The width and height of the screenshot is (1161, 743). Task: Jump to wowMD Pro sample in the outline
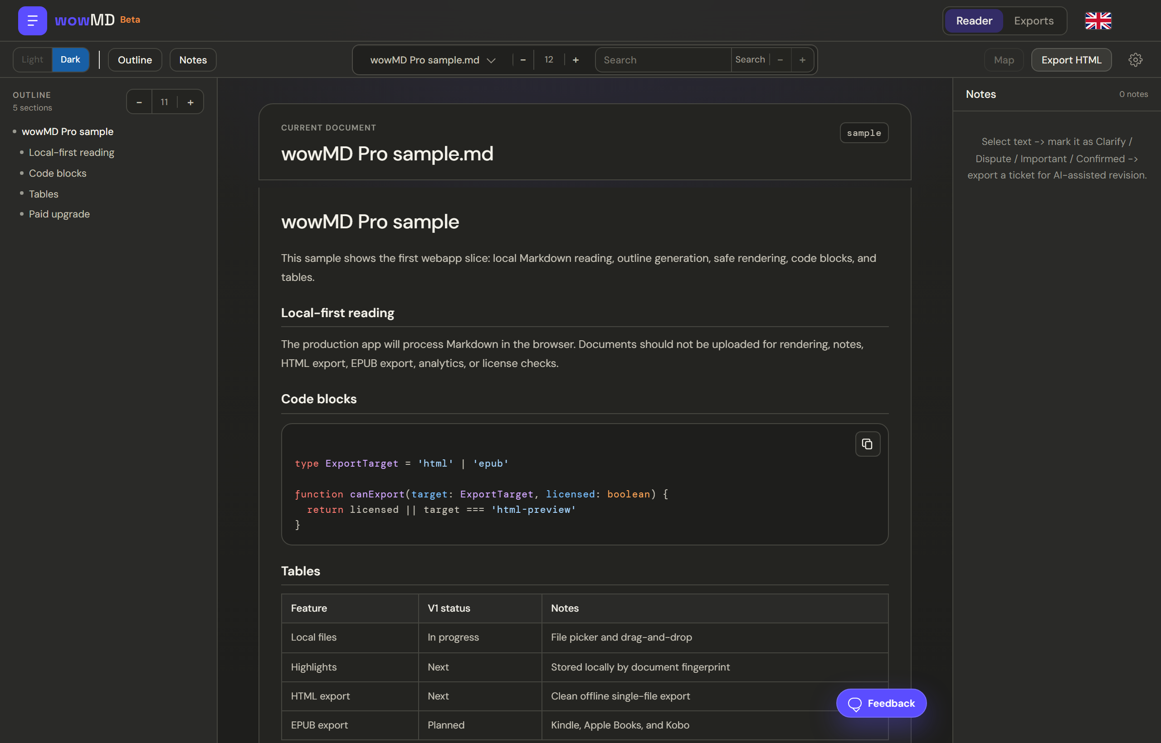[x=68, y=132]
